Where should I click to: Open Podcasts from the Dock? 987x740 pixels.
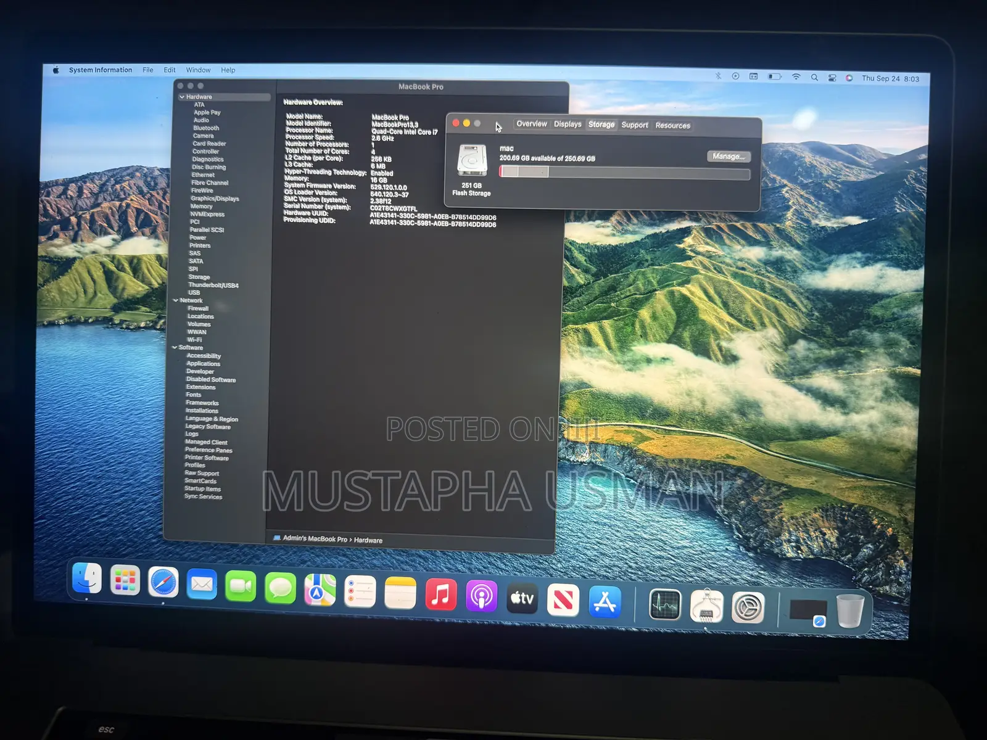[481, 597]
